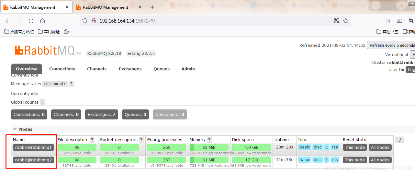Screen dimensions: 415x174
Task: Open the Connections tab
Action: [62, 69]
